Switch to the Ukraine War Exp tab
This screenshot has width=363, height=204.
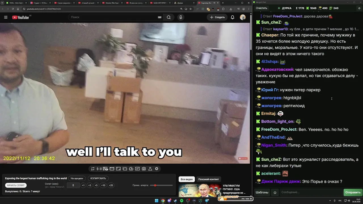(x=113, y=3)
